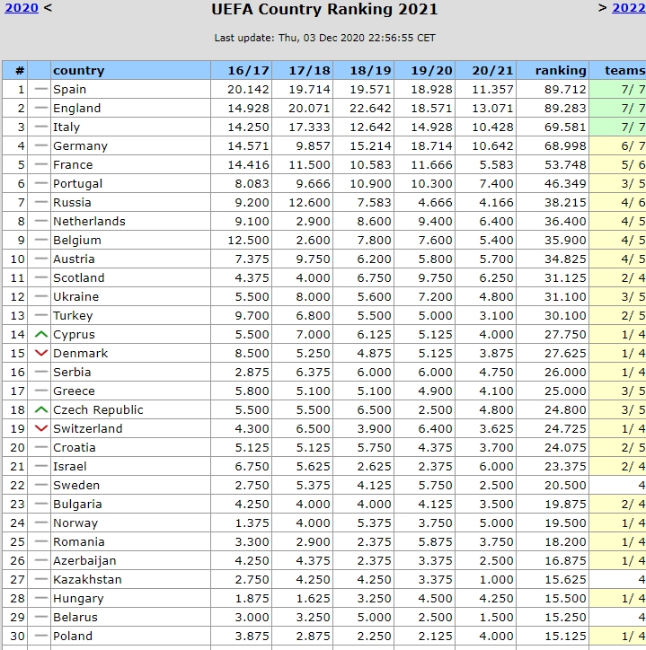Select the 'Hungary' country cell

[x=130, y=599]
